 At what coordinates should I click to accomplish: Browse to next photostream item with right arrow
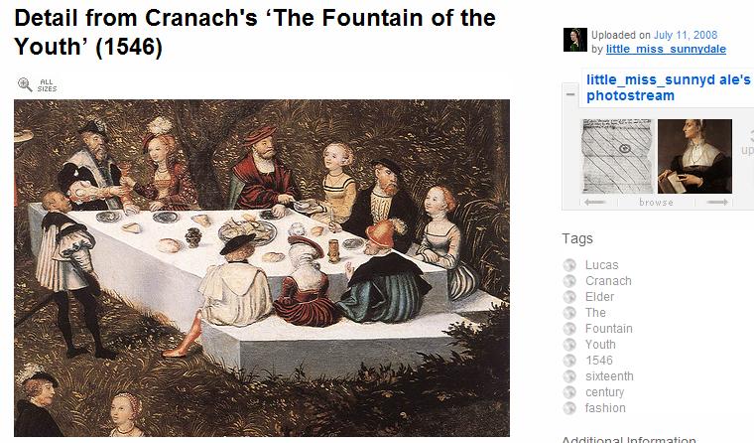pos(718,203)
